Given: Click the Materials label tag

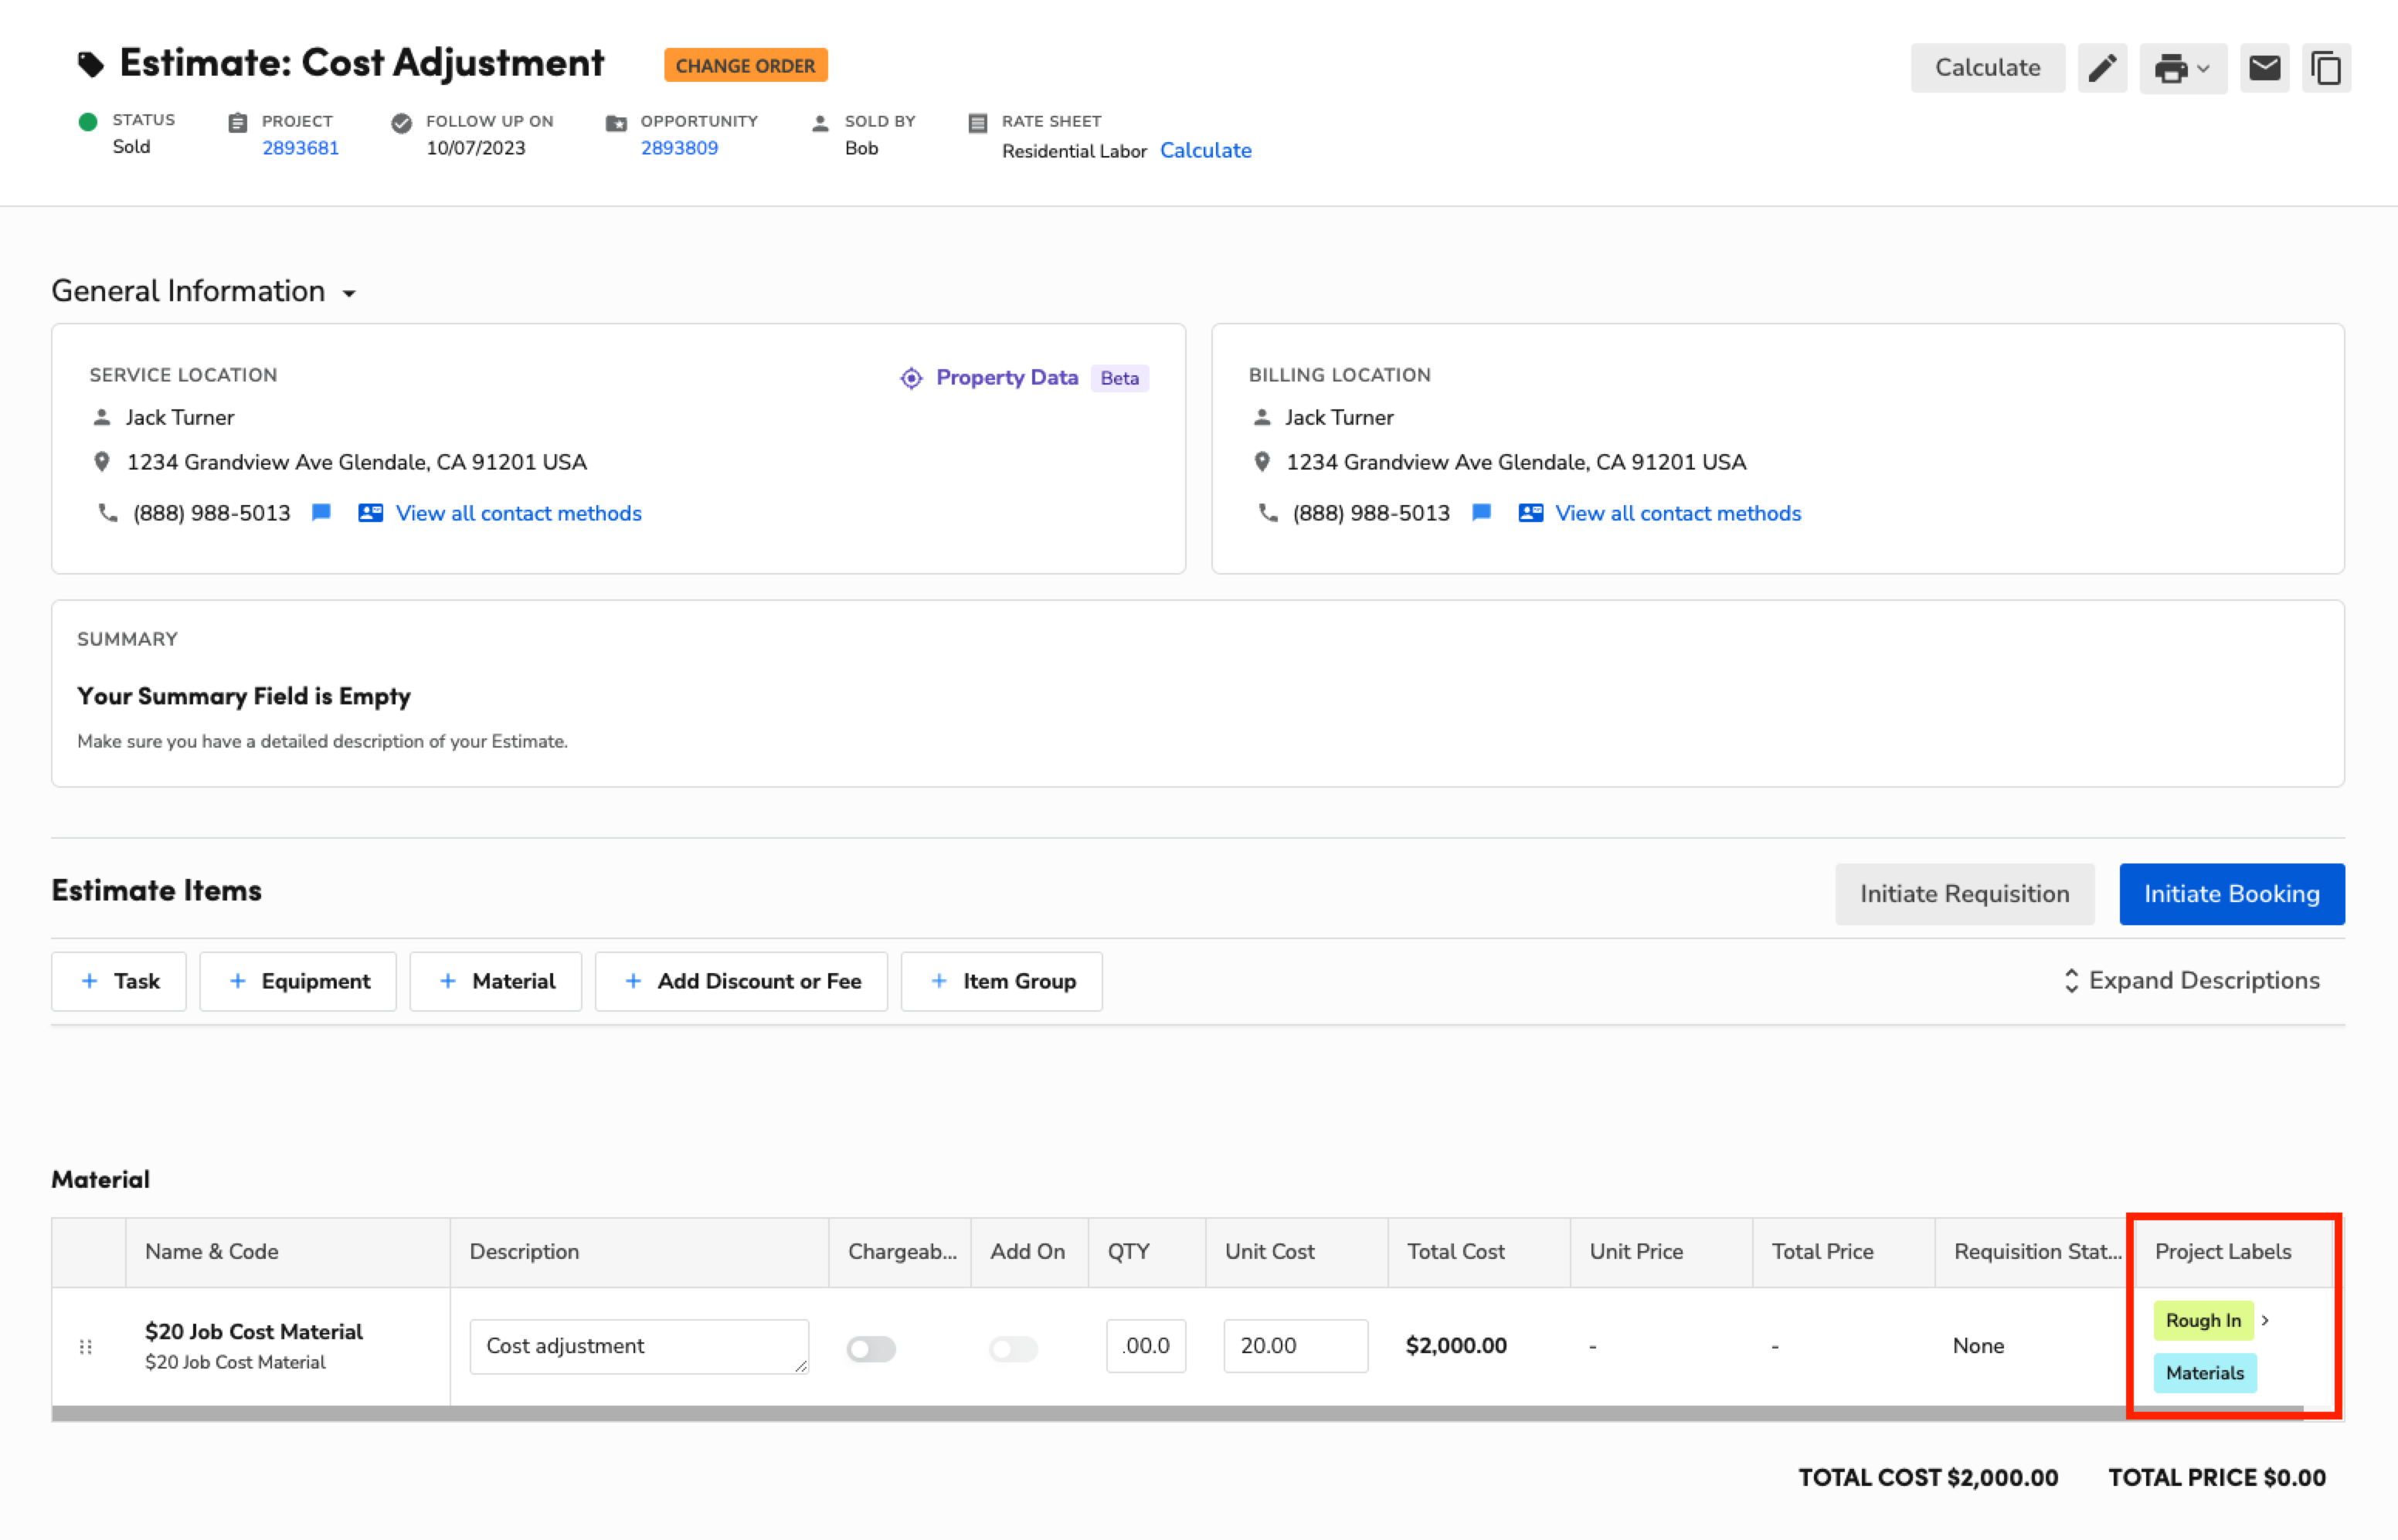Looking at the screenshot, I should tap(2204, 1373).
